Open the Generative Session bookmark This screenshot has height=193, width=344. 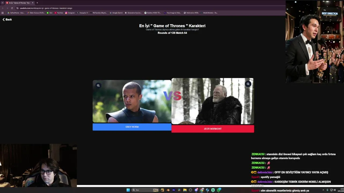[x=133, y=13]
